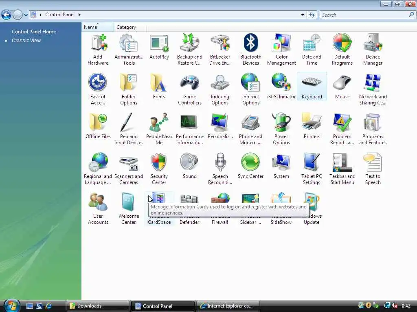Open Sync Center
The width and height of the screenshot is (417, 312).
click(250, 166)
